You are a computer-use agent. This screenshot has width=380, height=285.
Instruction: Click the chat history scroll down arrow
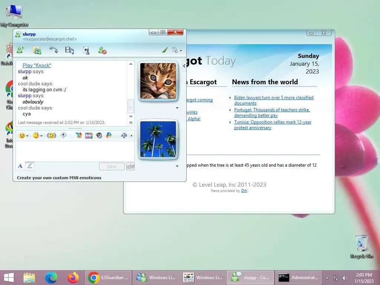click(x=131, y=117)
